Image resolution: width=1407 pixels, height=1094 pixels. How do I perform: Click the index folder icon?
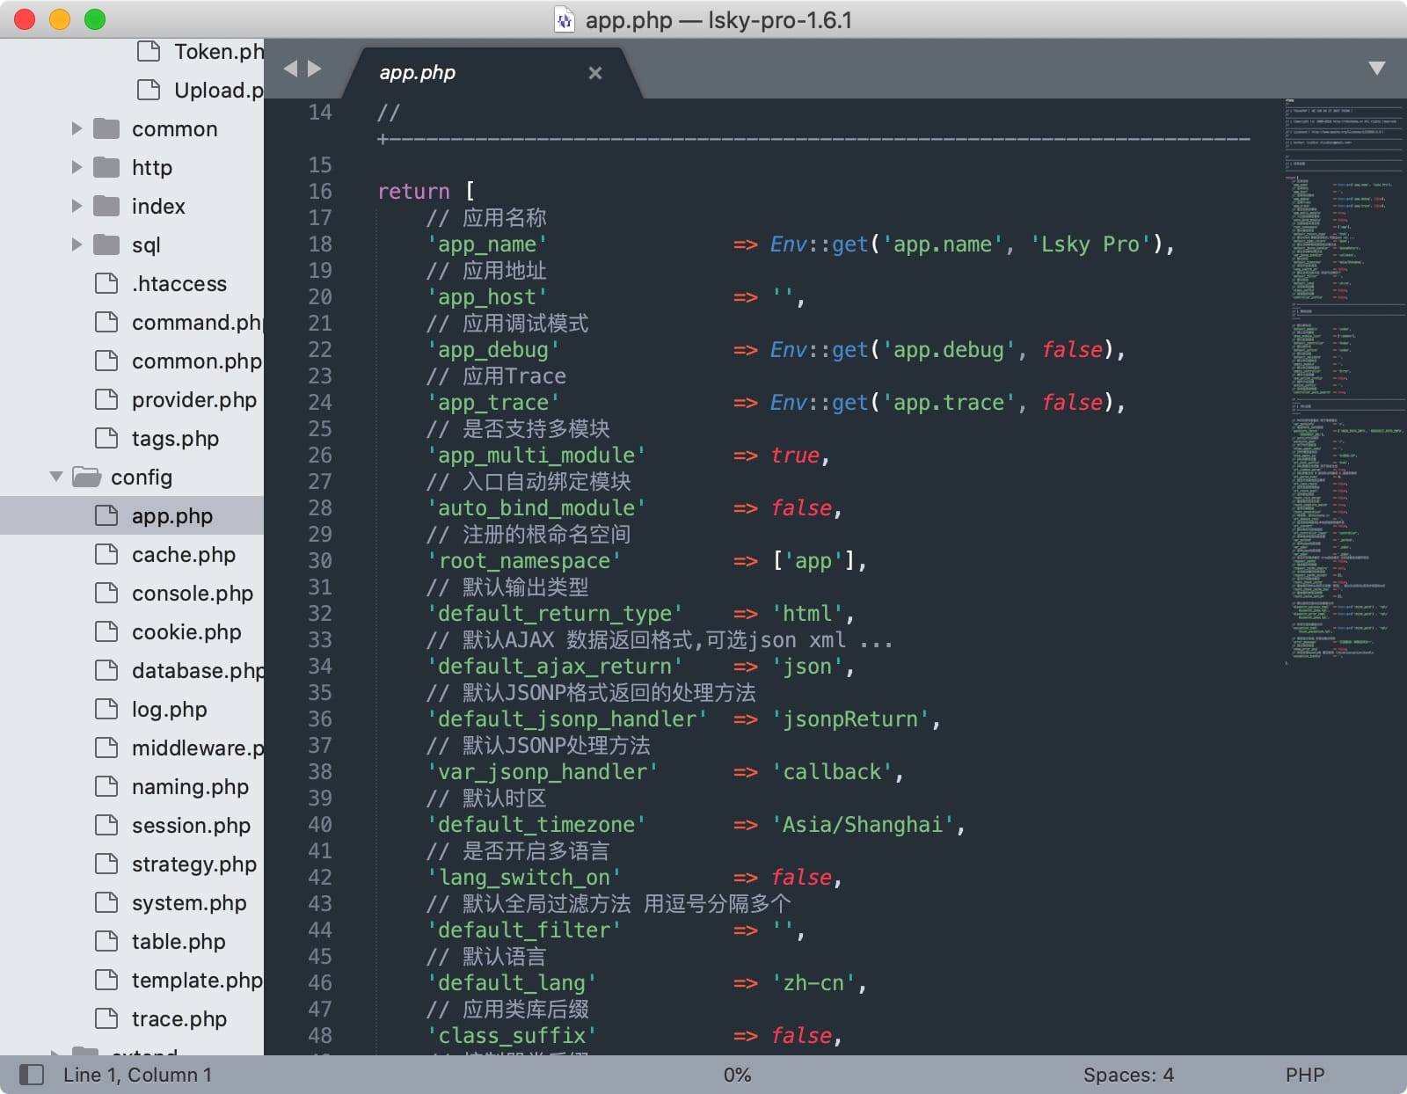point(106,206)
